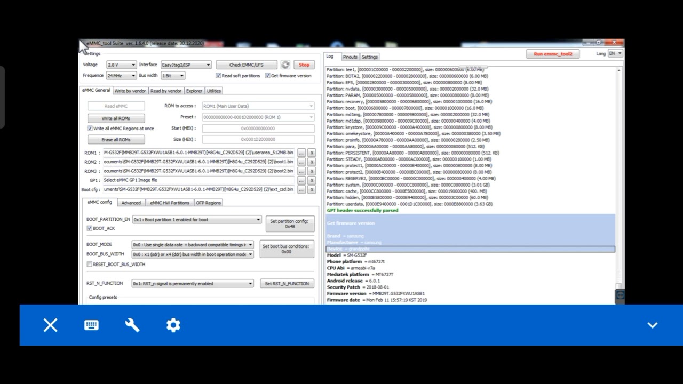Click Set boot bus conditions button
Screen dimensions: 683x384
point(286,249)
